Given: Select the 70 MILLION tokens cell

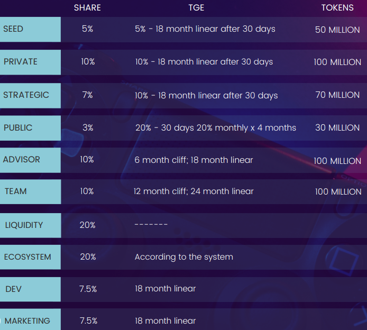Looking at the screenshot, I should 337,95.
